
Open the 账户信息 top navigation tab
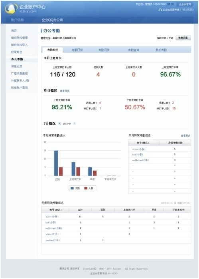click(x=17, y=20)
